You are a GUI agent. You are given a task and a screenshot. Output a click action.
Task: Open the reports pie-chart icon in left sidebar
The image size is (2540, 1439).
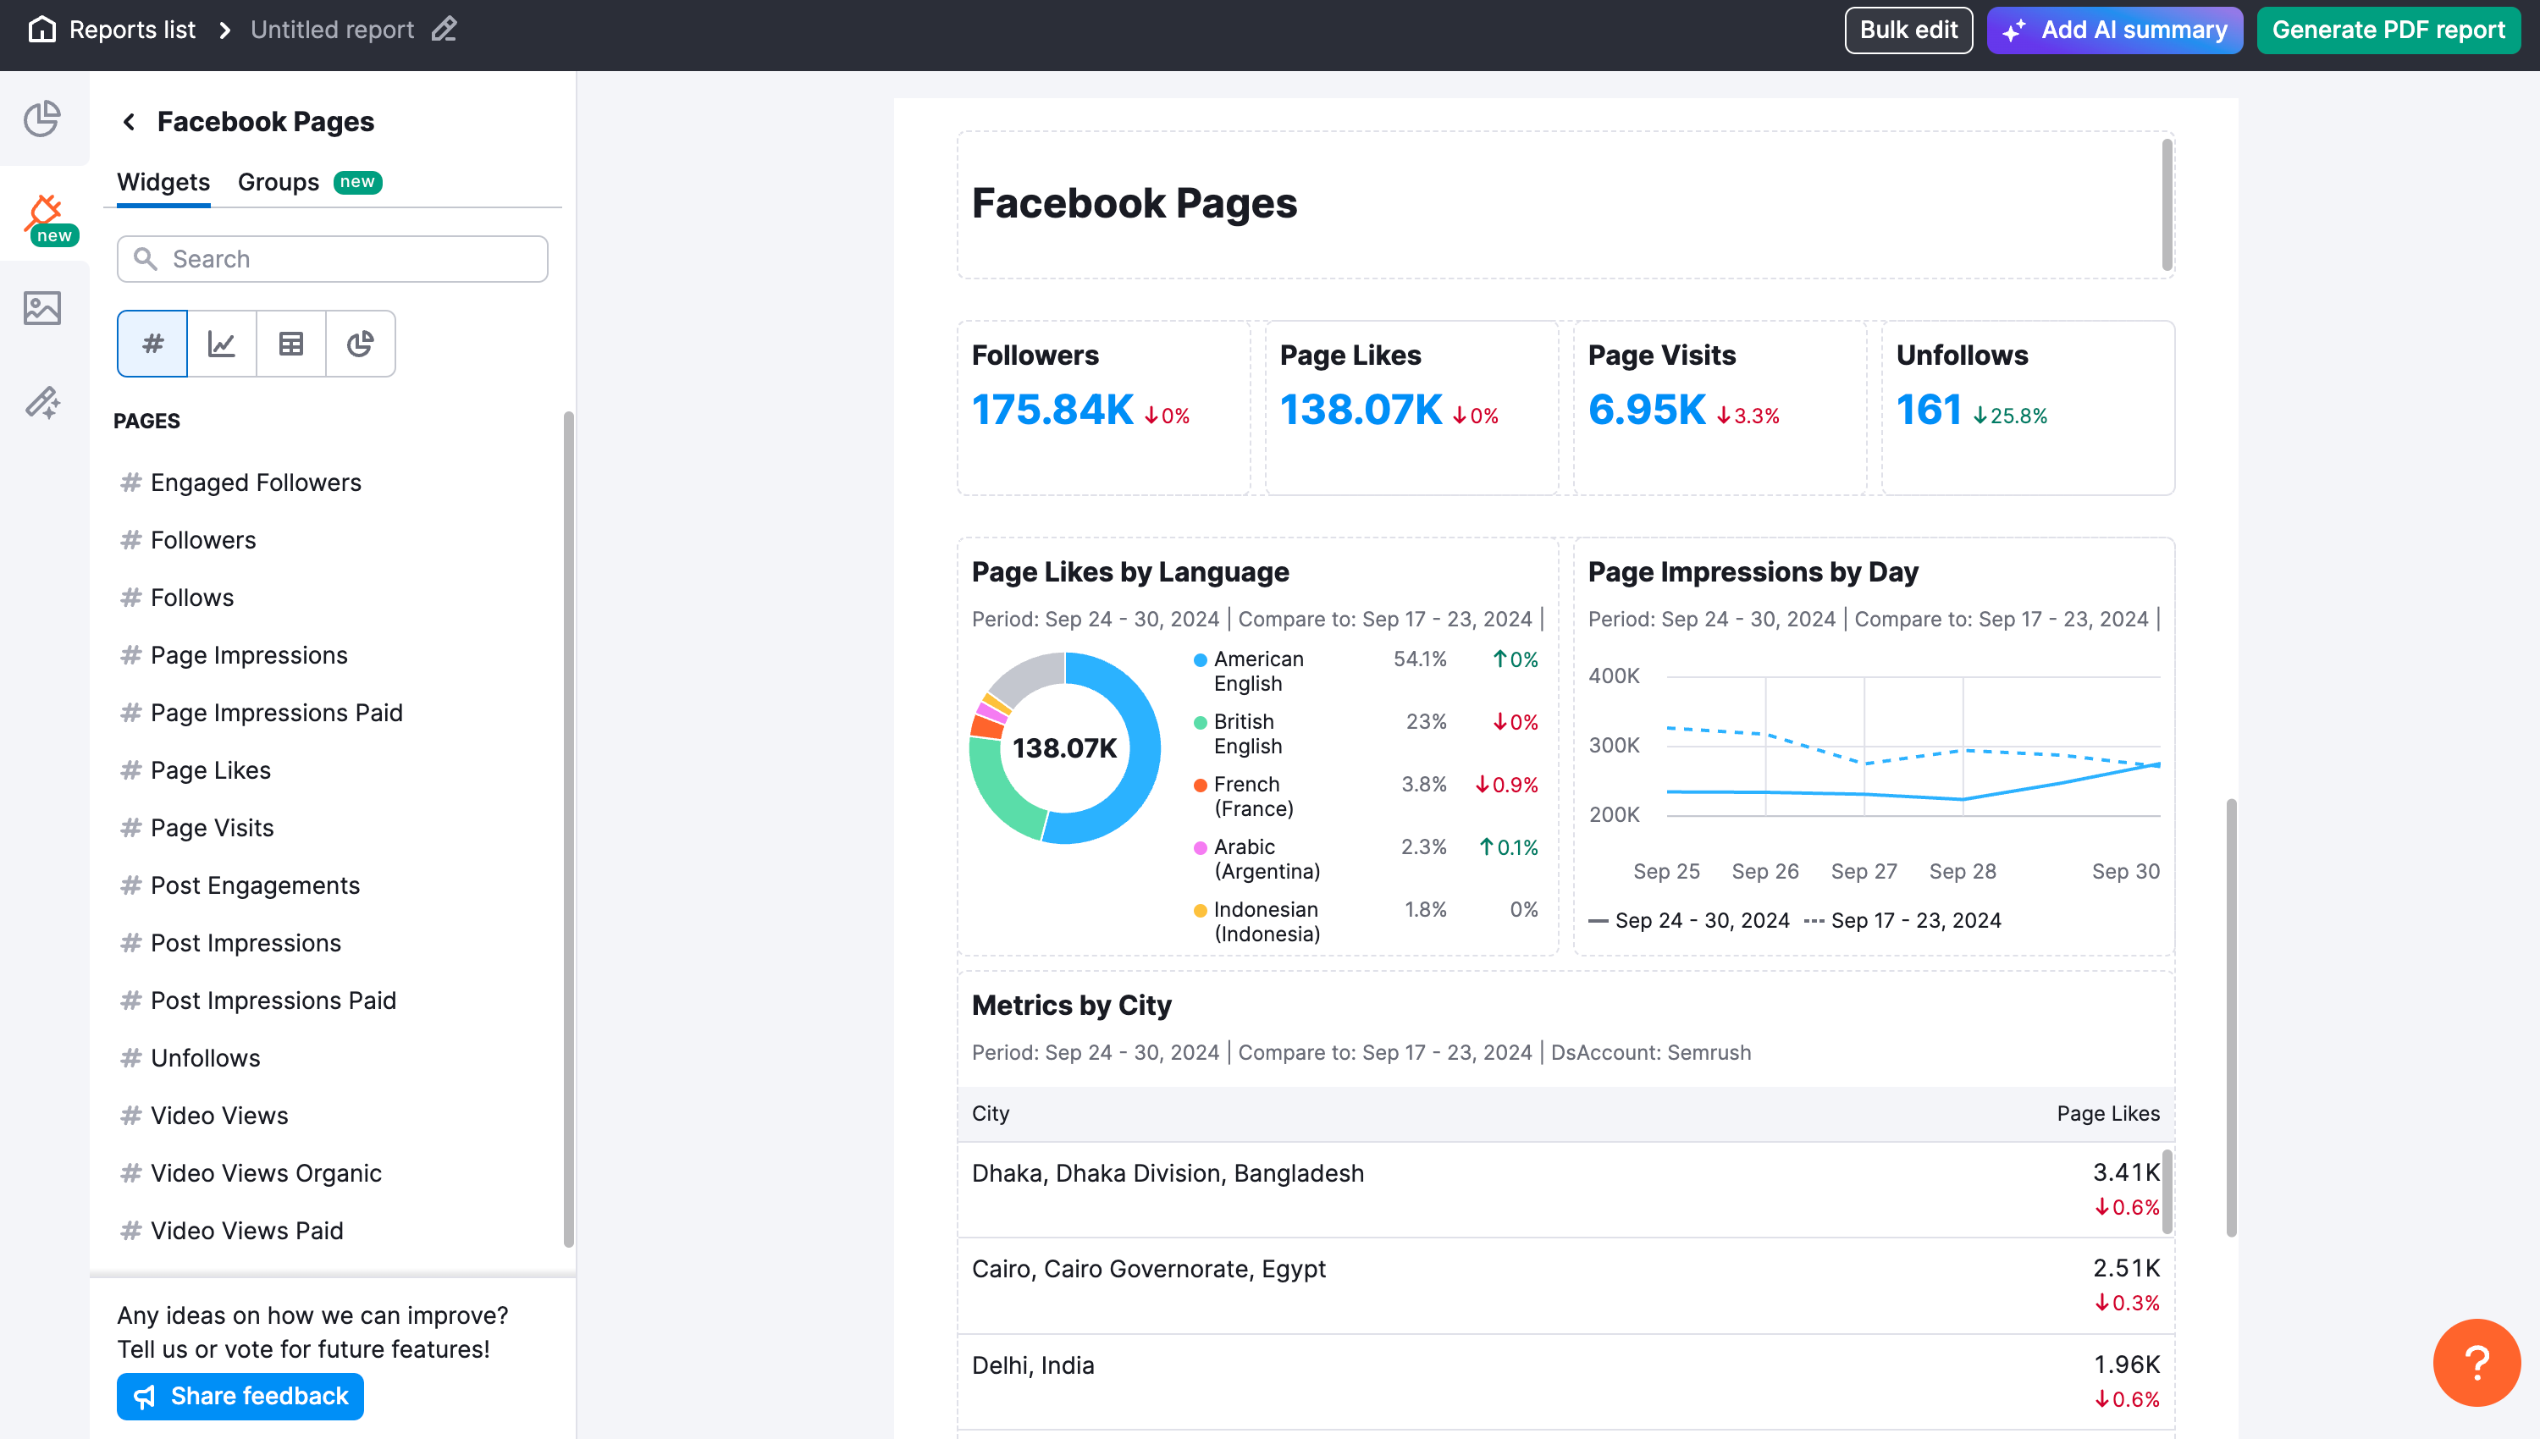(x=43, y=119)
